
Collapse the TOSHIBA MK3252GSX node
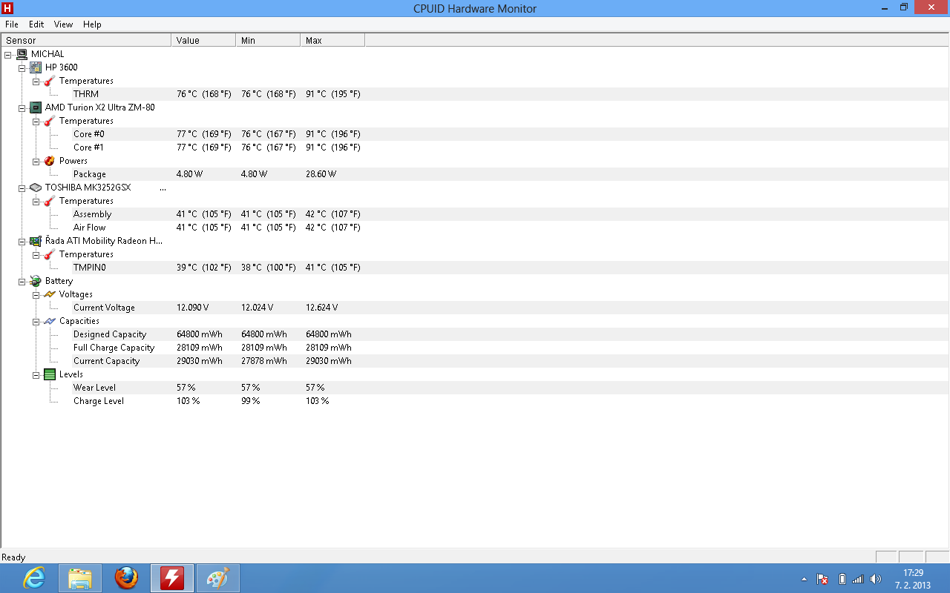[22, 188]
